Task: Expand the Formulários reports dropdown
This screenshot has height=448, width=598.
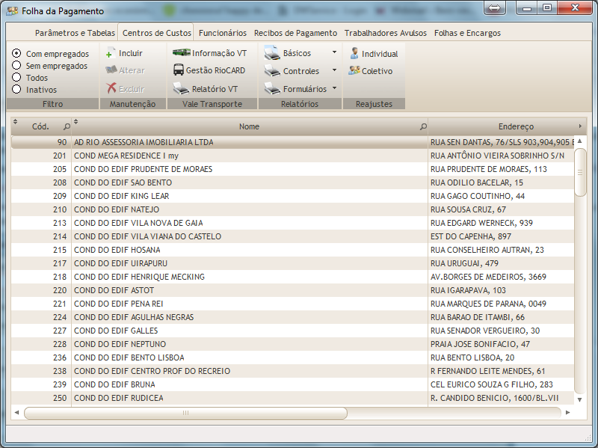Action: tap(334, 88)
